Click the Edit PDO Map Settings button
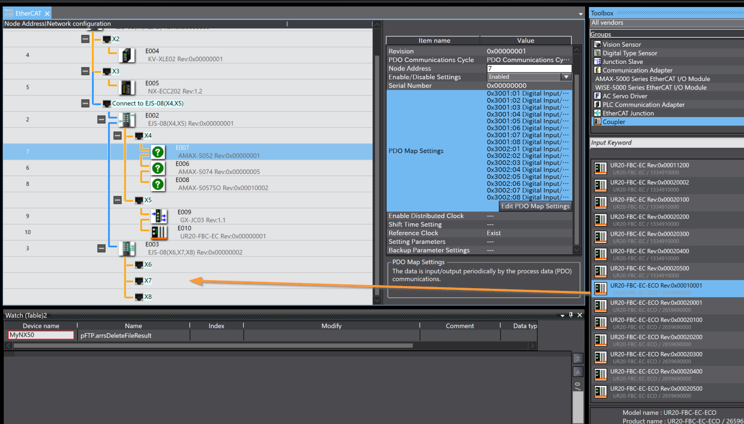The image size is (744, 424). (535, 206)
